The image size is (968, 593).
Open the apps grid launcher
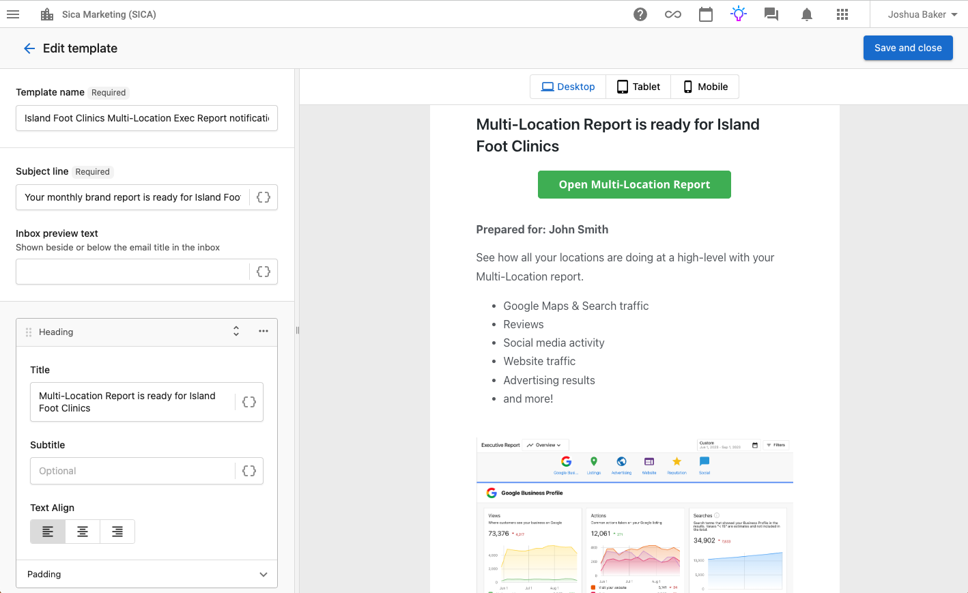click(x=842, y=14)
